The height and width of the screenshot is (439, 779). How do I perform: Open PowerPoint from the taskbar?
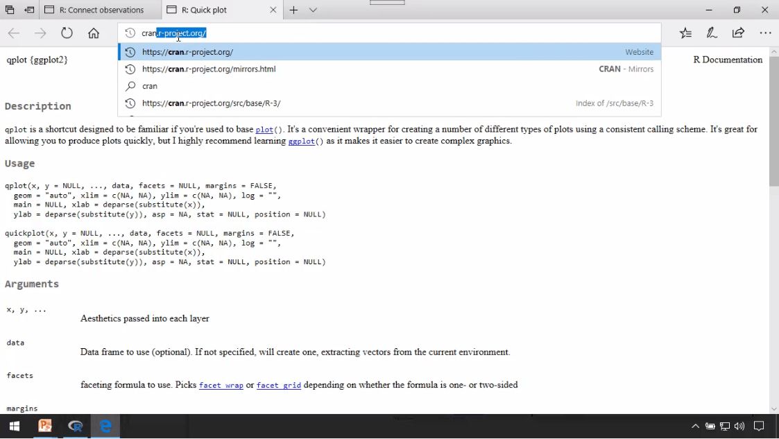click(x=44, y=426)
